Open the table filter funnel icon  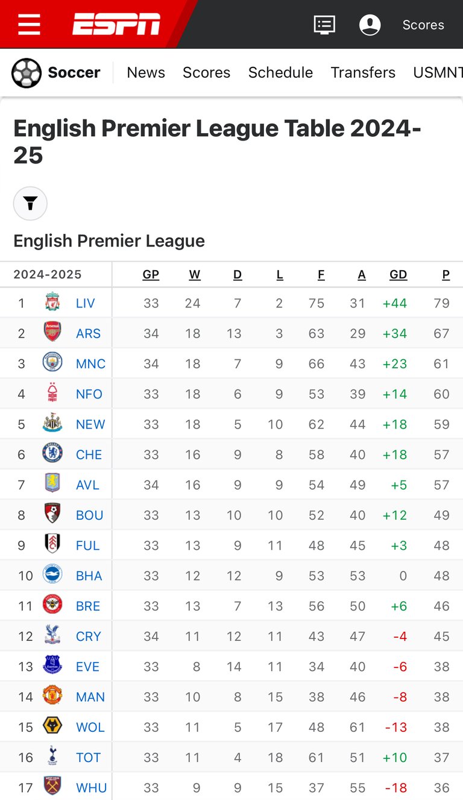[30, 204]
